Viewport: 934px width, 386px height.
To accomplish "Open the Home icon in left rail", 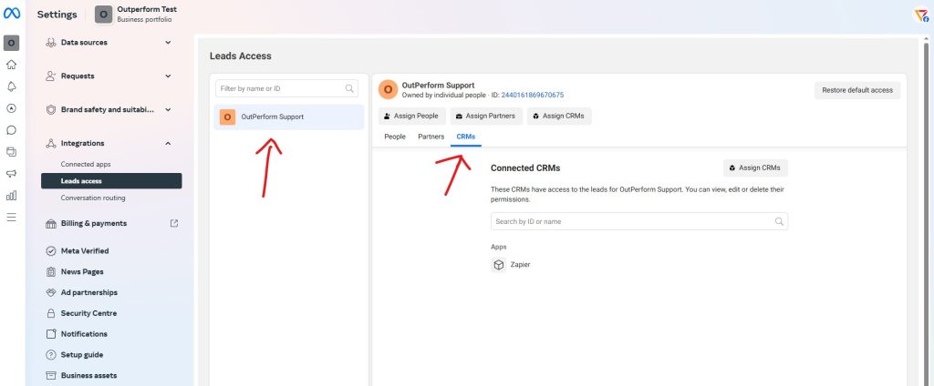I will tap(12, 65).
